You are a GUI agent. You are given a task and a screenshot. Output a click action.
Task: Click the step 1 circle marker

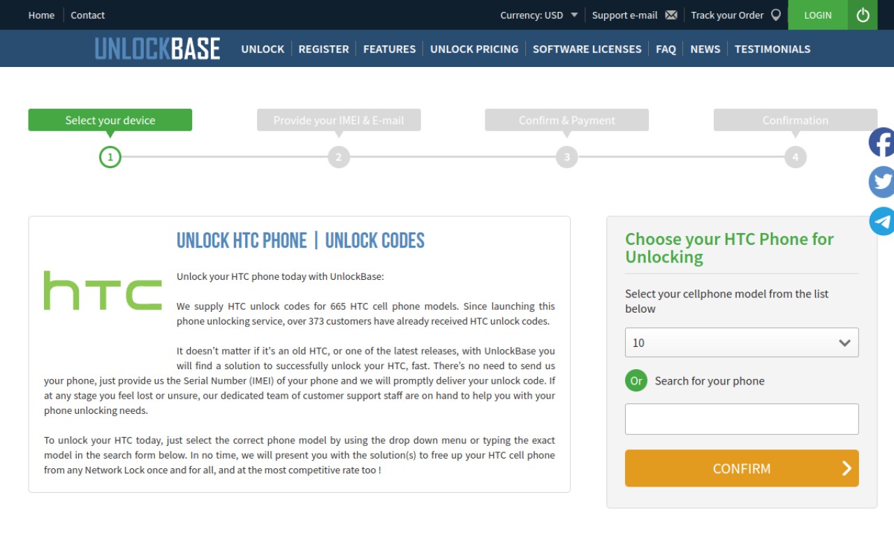[x=110, y=157]
